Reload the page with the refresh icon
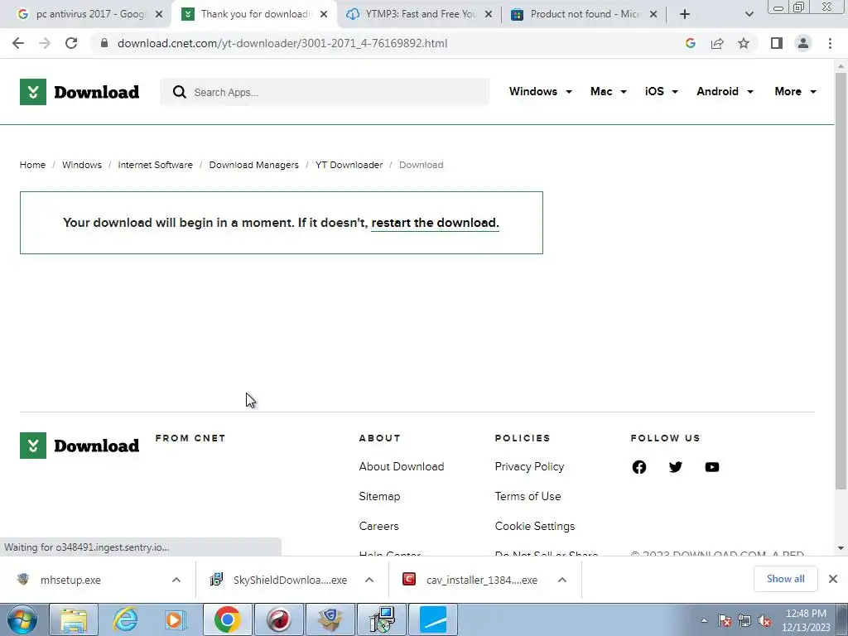 pos(71,43)
